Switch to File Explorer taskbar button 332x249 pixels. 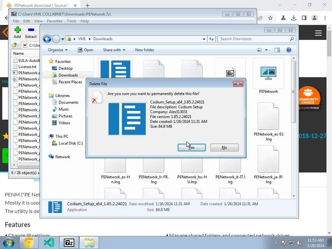pyautogui.click(x=89, y=243)
